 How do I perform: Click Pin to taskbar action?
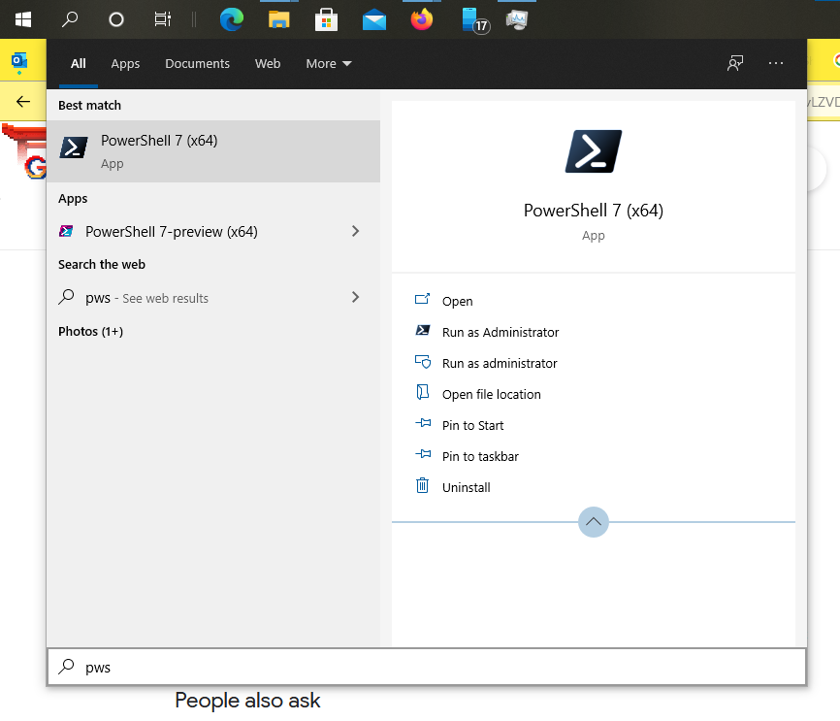[x=480, y=457]
